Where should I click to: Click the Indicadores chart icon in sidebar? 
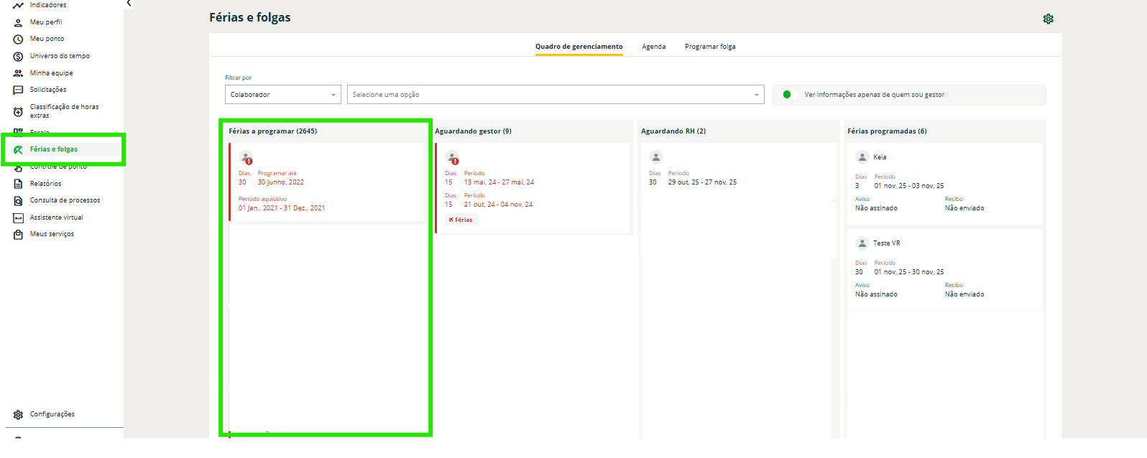18,6
